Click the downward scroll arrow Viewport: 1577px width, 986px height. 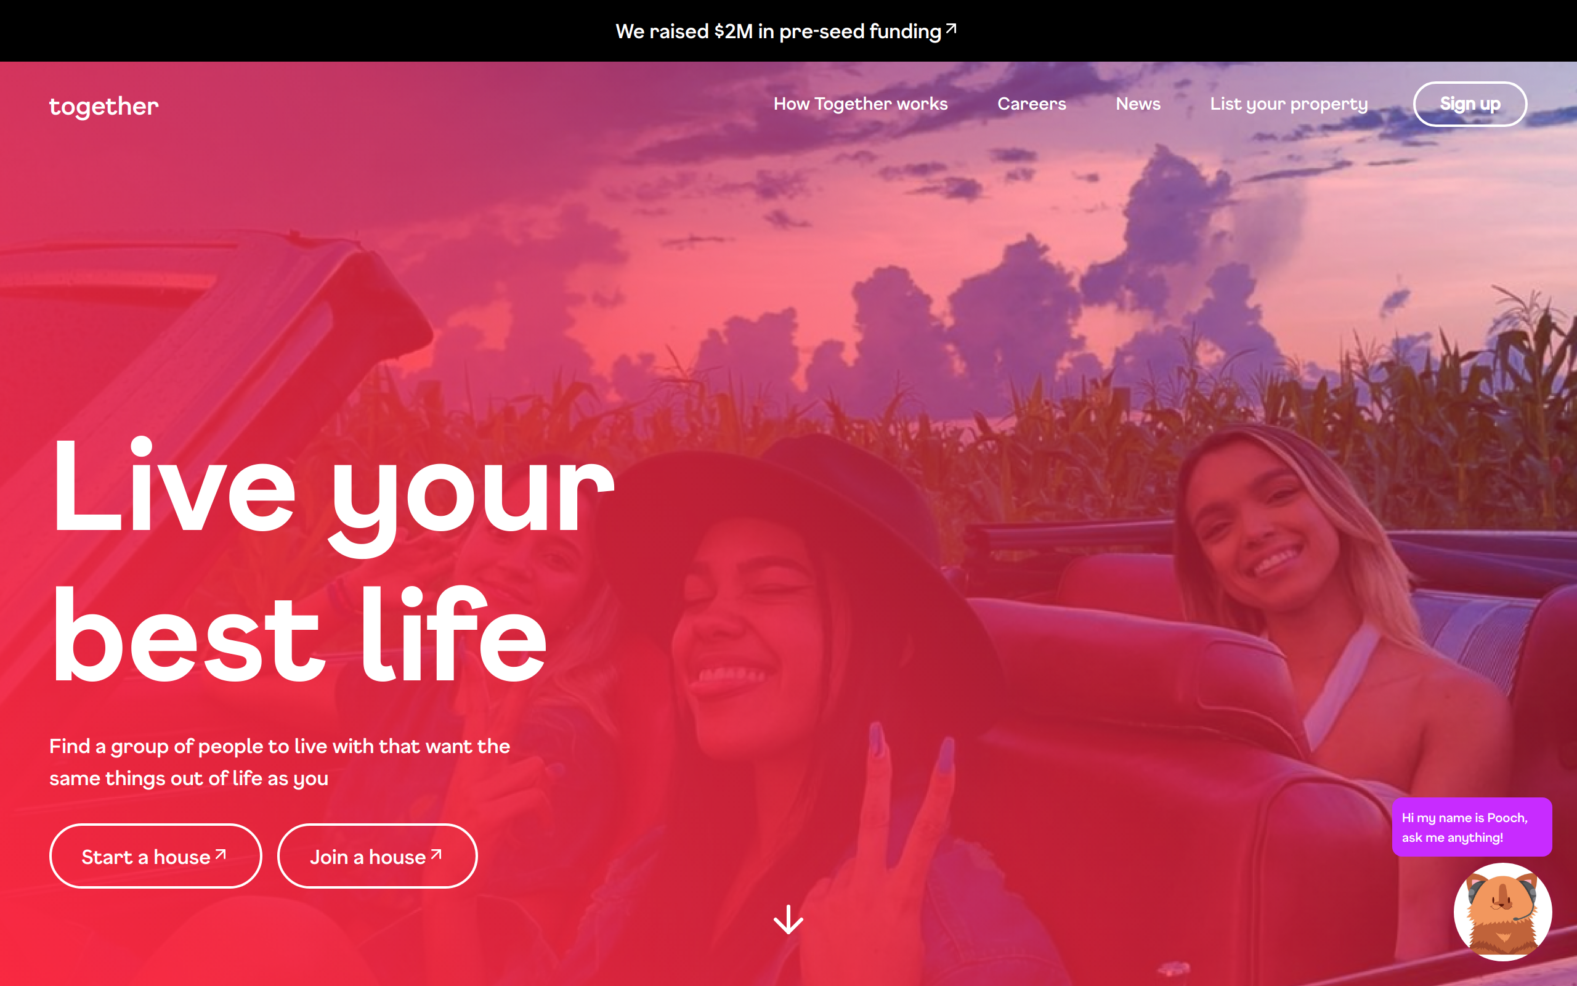[x=788, y=919]
